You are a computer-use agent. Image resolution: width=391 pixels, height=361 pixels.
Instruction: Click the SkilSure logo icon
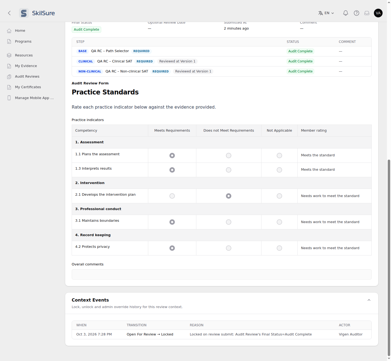(x=24, y=13)
